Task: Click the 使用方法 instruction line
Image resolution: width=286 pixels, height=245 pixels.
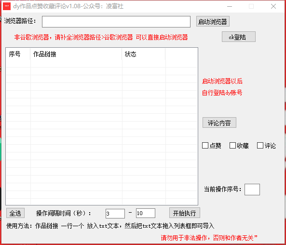Action: point(110,226)
